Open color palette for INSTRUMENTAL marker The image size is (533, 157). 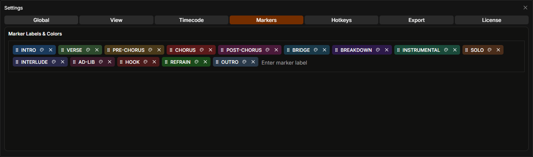tap(446, 50)
